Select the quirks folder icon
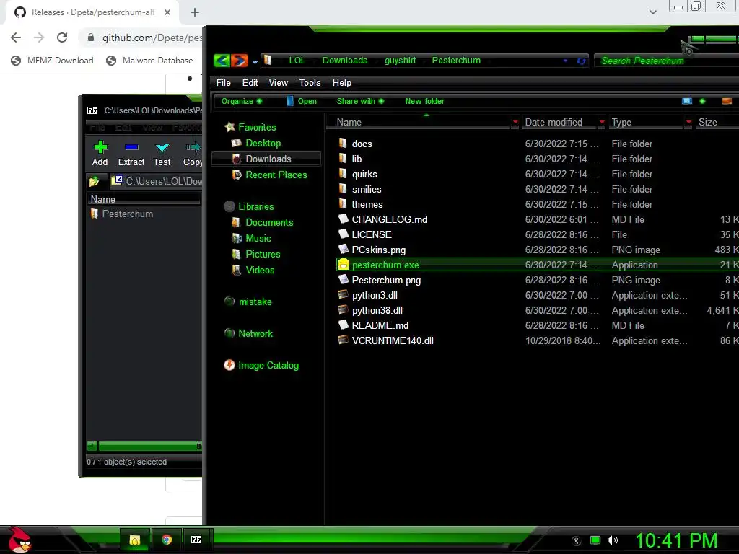Screen dimensions: 739x554 (x=343, y=173)
